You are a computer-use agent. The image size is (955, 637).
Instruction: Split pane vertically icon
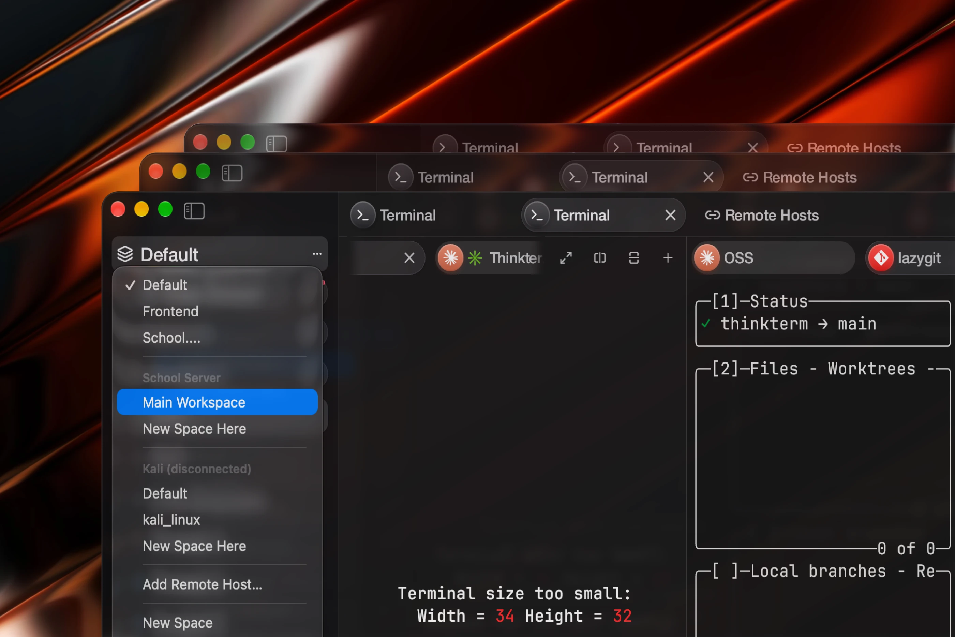[600, 257]
